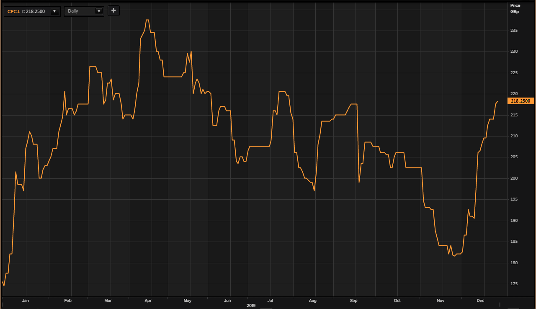The height and width of the screenshot is (309, 536).
Task: Click the close value 218.2500 in header
Action: (x=35, y=11)
